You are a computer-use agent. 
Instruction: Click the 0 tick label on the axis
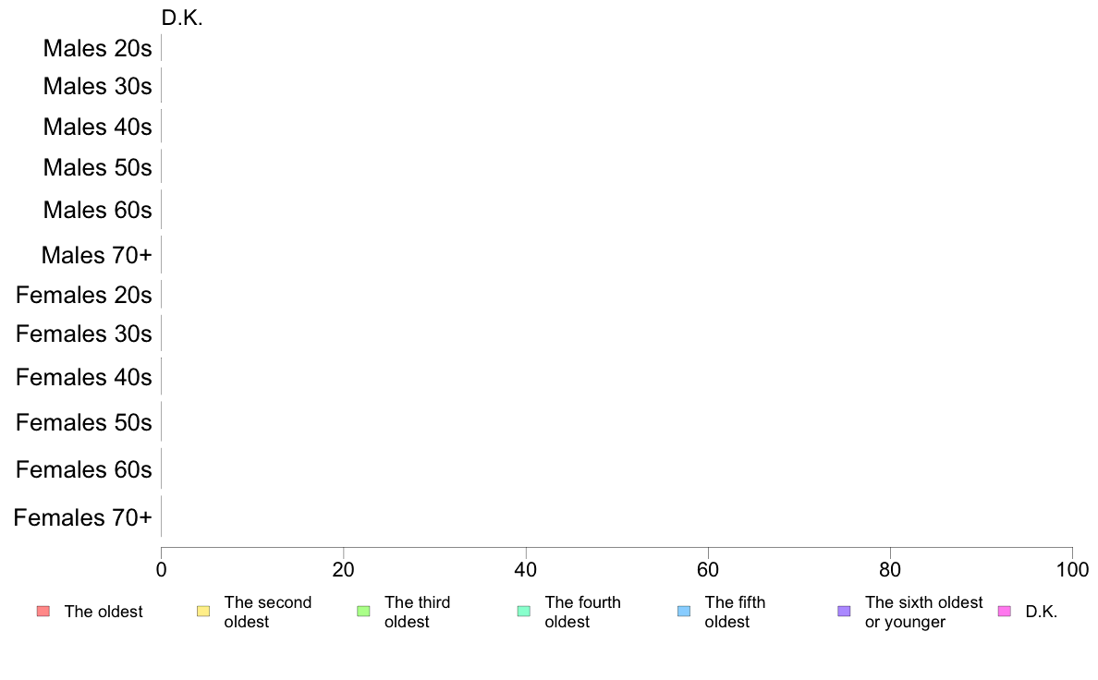coord(161,569)
